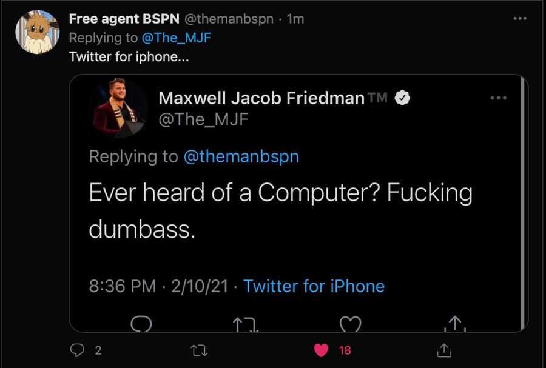Viewport: 546px width, 368px height.
Task: Click the Maxwell Jacob Friedman display name
Action: [261, 98]
